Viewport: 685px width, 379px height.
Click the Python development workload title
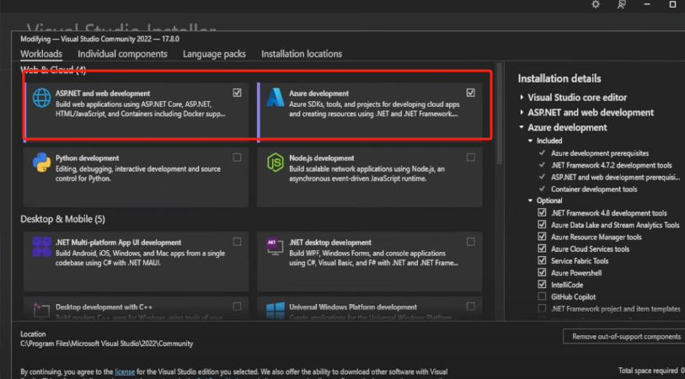[x=88, y=158]
